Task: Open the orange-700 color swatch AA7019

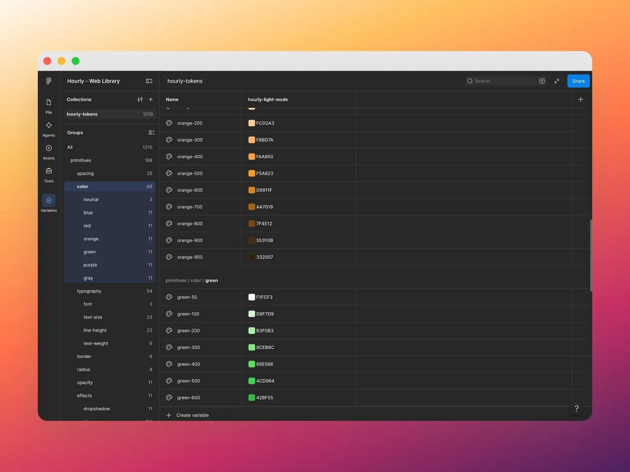Action: coord(252,207)
